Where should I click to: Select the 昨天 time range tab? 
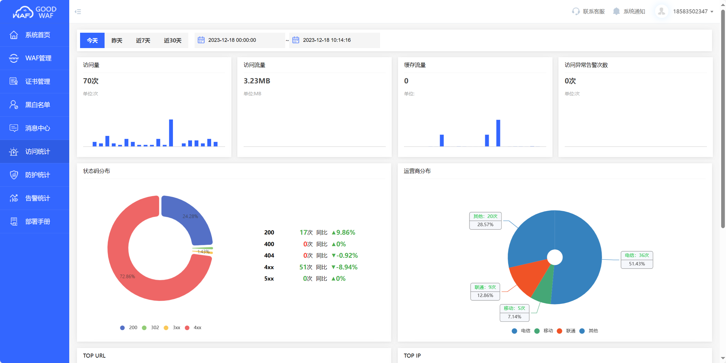[x=117, y=40]
